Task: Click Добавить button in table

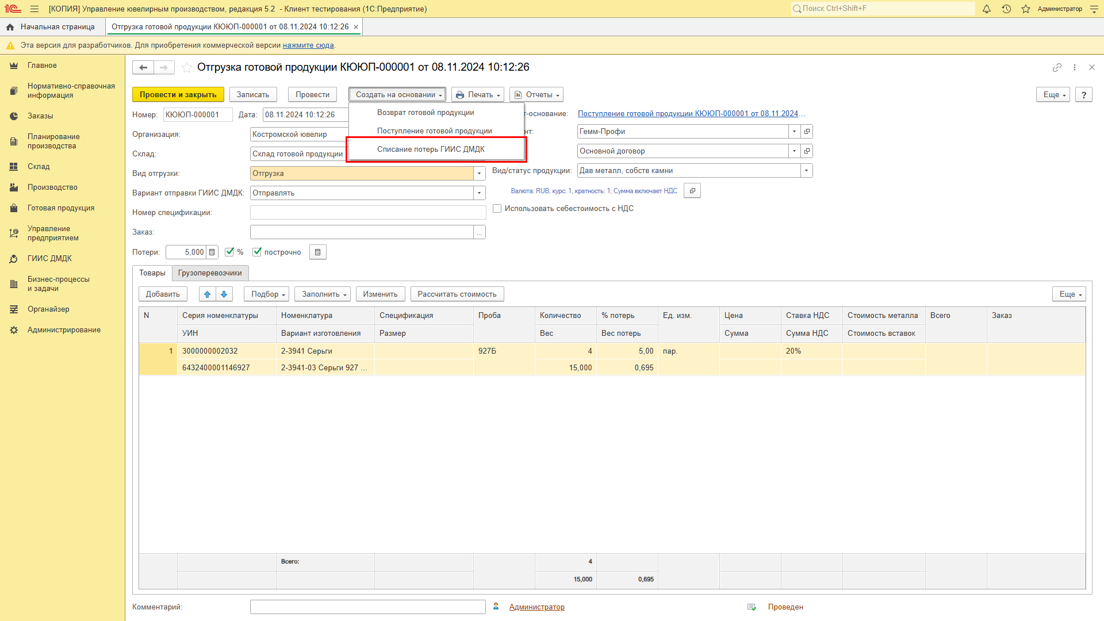Action: pyautogui.click(x=163, y=294)
